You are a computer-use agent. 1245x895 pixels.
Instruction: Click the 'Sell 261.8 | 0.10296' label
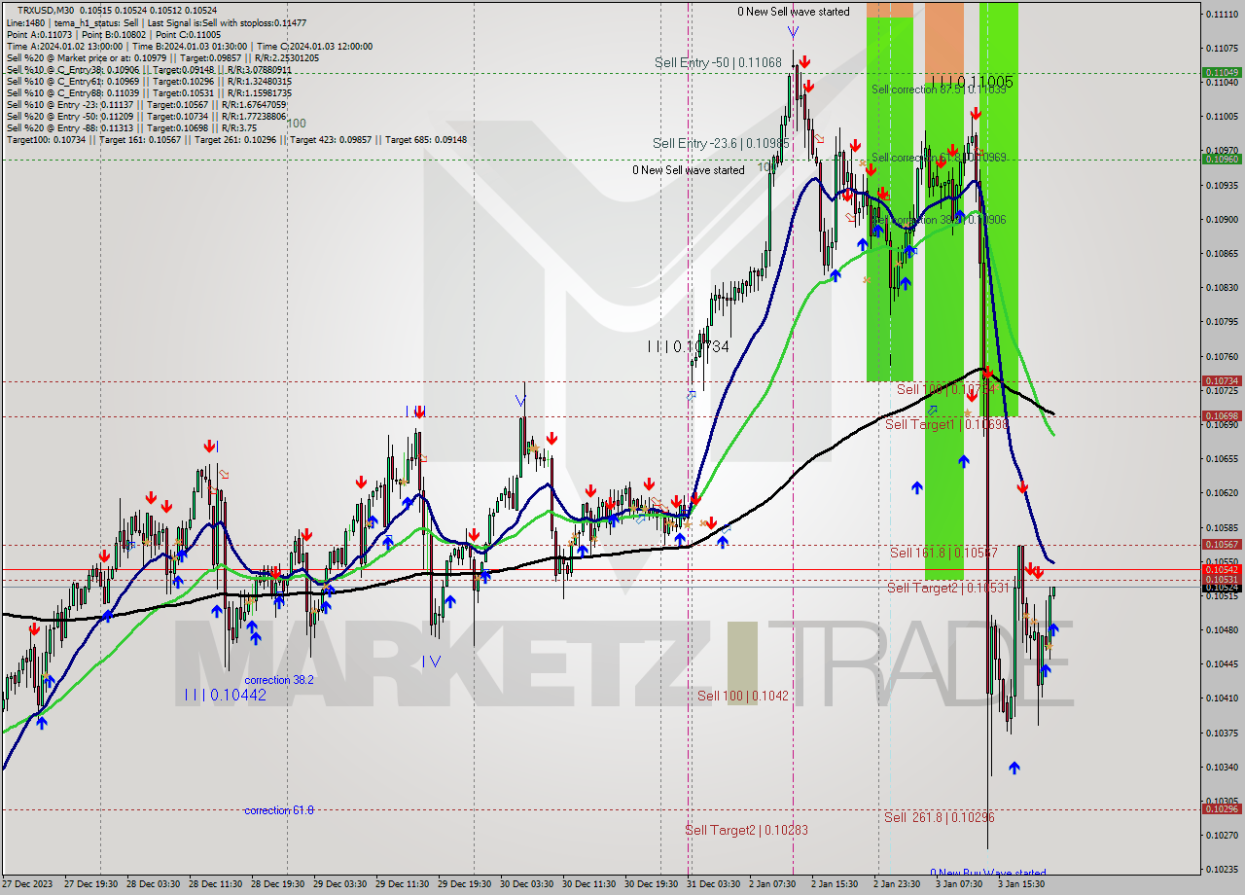coord(940,817)
